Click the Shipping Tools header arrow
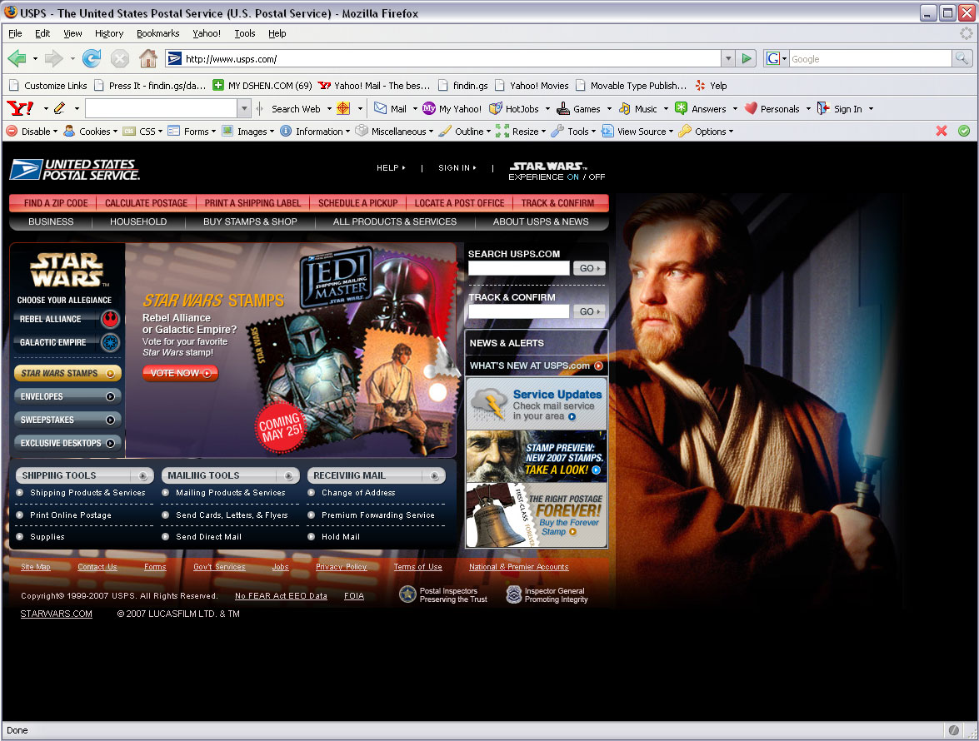 (x=143, y=476)
